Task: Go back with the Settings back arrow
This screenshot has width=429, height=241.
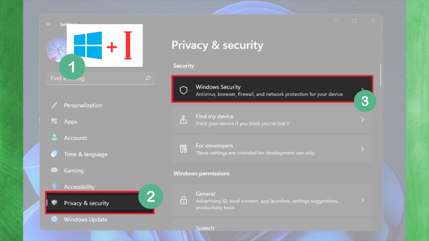Action: click(x=49, y=24)
